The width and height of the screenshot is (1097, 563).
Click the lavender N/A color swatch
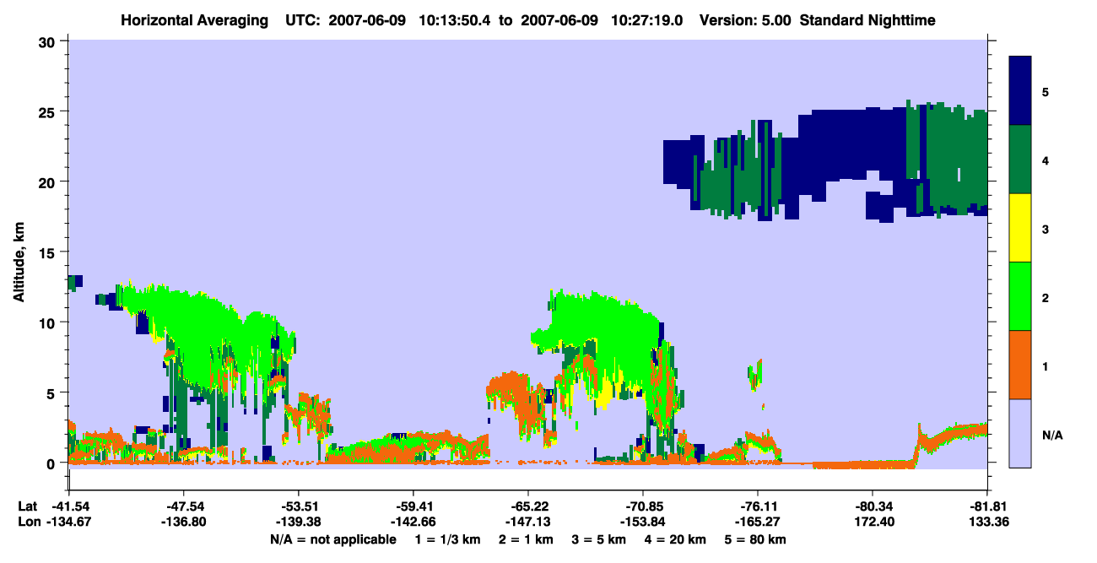click(1020, 433)
